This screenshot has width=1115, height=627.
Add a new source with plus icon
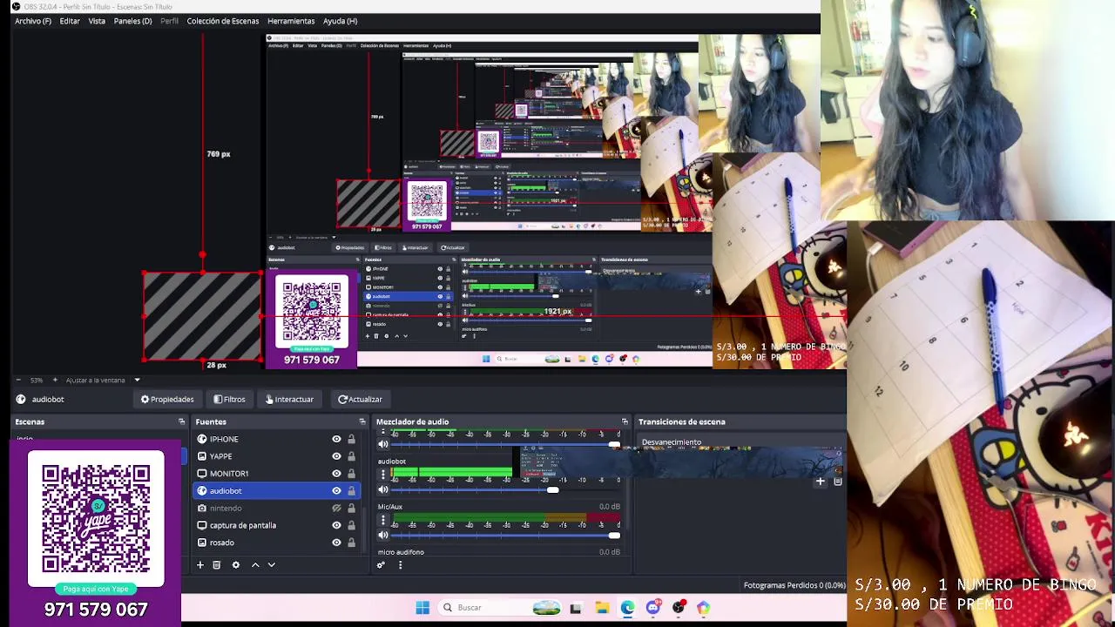click(x=199, y=565)
